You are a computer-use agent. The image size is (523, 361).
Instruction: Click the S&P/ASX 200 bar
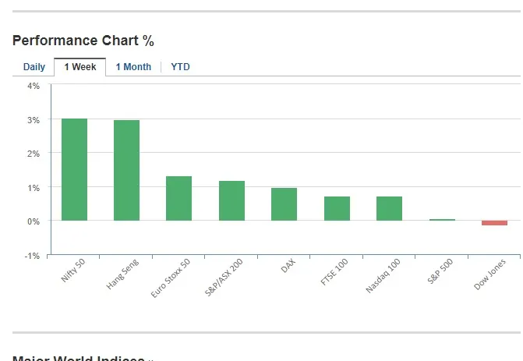pyautogui.click(x=231, y=201)
